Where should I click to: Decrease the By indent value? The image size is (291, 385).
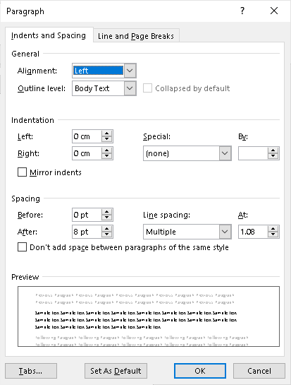pos(273,156)
